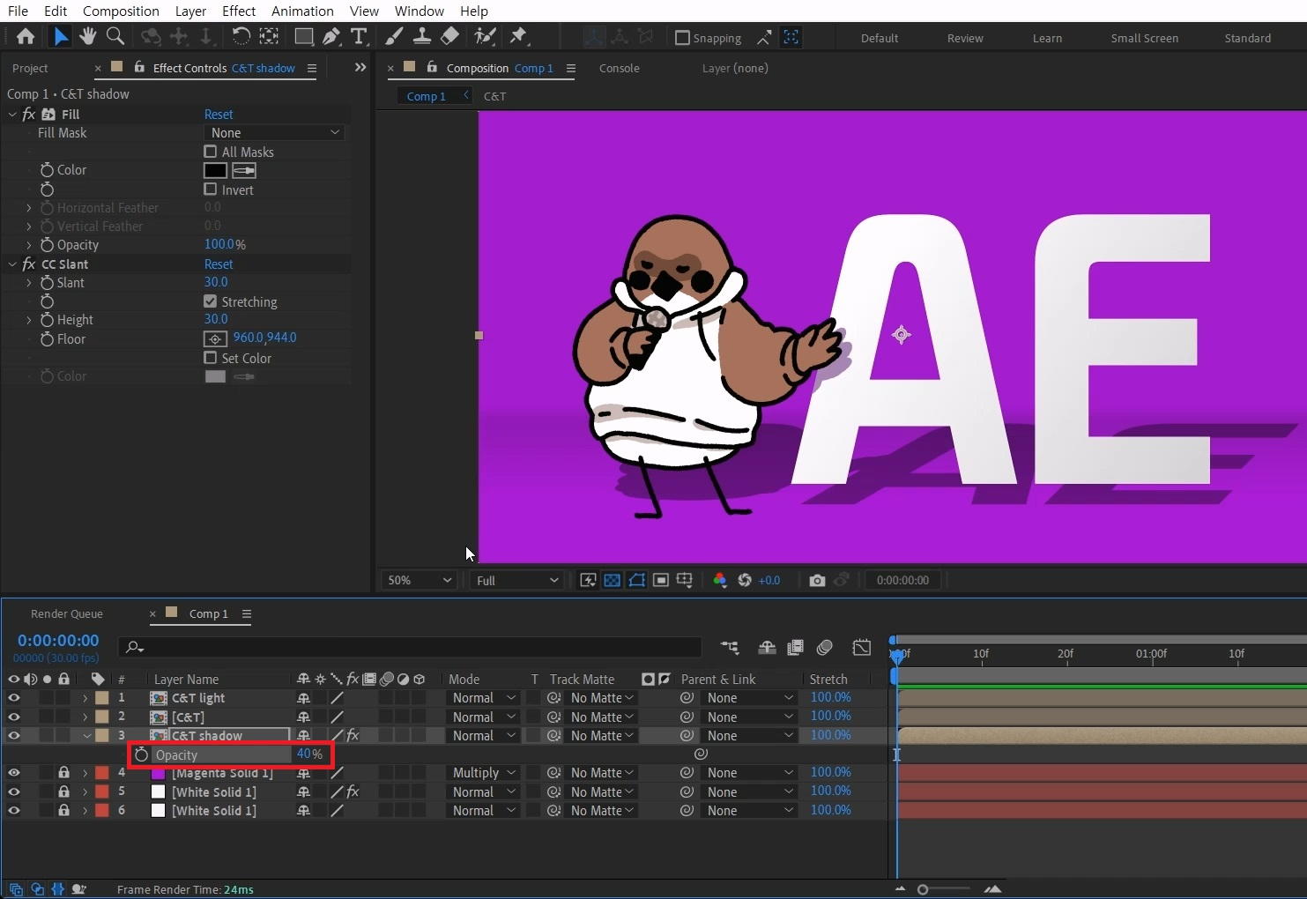Select the Zoom magnifier tool
The image size is (1307, 899).
click(115, 36)
